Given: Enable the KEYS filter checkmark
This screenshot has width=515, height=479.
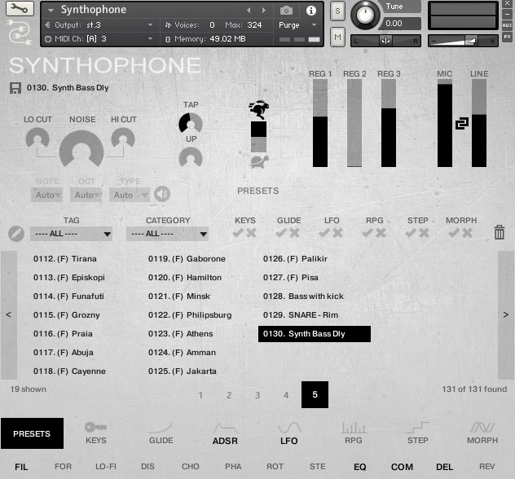Looking at the screenshot, I should [238, 233].
